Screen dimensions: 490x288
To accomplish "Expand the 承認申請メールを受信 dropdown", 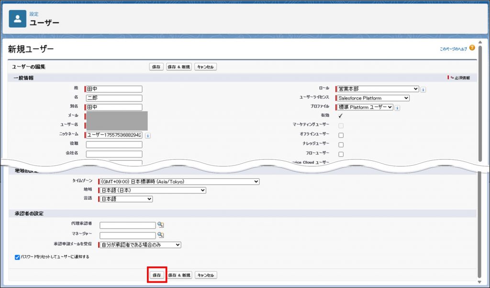I will point(139,245).
